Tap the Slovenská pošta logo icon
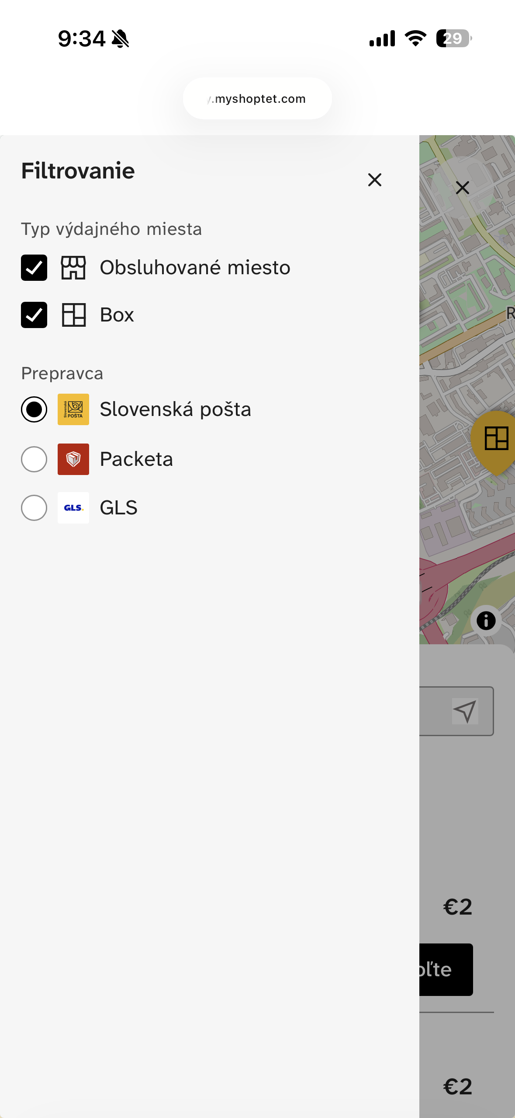Screen dimensions: 515x1118 pyautogui.click(x=73, y=409)
